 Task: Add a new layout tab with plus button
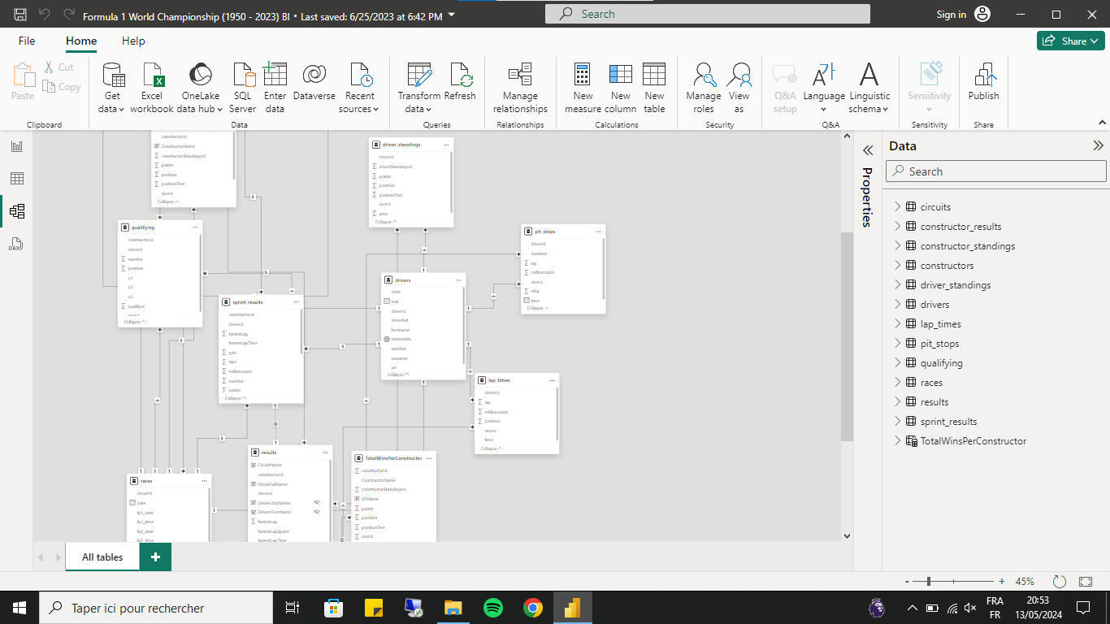click(155, 557)
